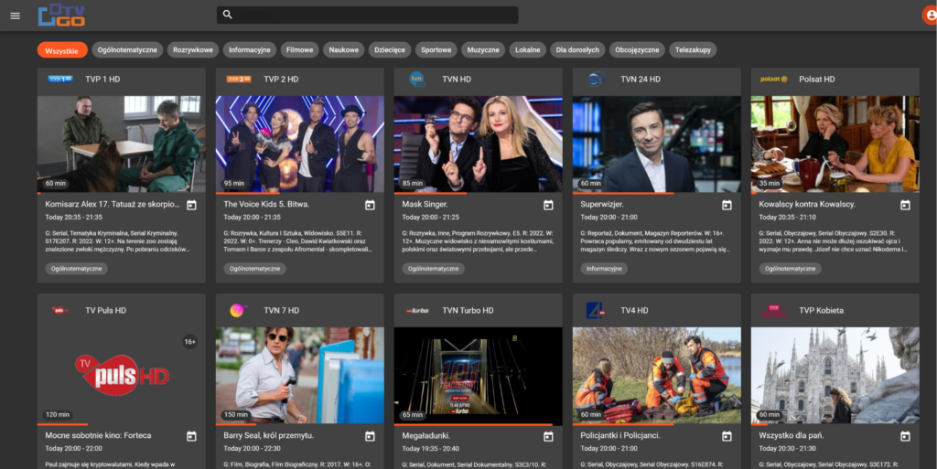The height and width of the screenshot is (469, 937).
Task: Filter by Dla dorosłych channels
Action: tap(577, 50)
